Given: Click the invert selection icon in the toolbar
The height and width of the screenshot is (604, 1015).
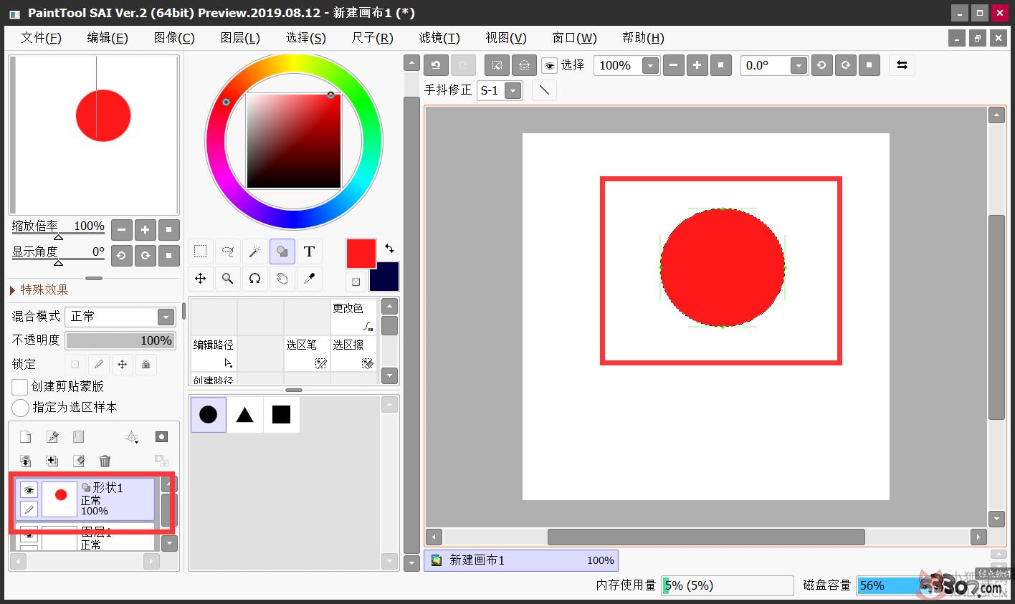Looking at the screenshot, I should pyautogui.click(x=524, y=65).
